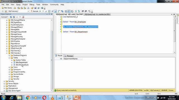Toggle Object Explorer auto-hide pin
This screenshot has height=100, width=179.
coord(49,14)
